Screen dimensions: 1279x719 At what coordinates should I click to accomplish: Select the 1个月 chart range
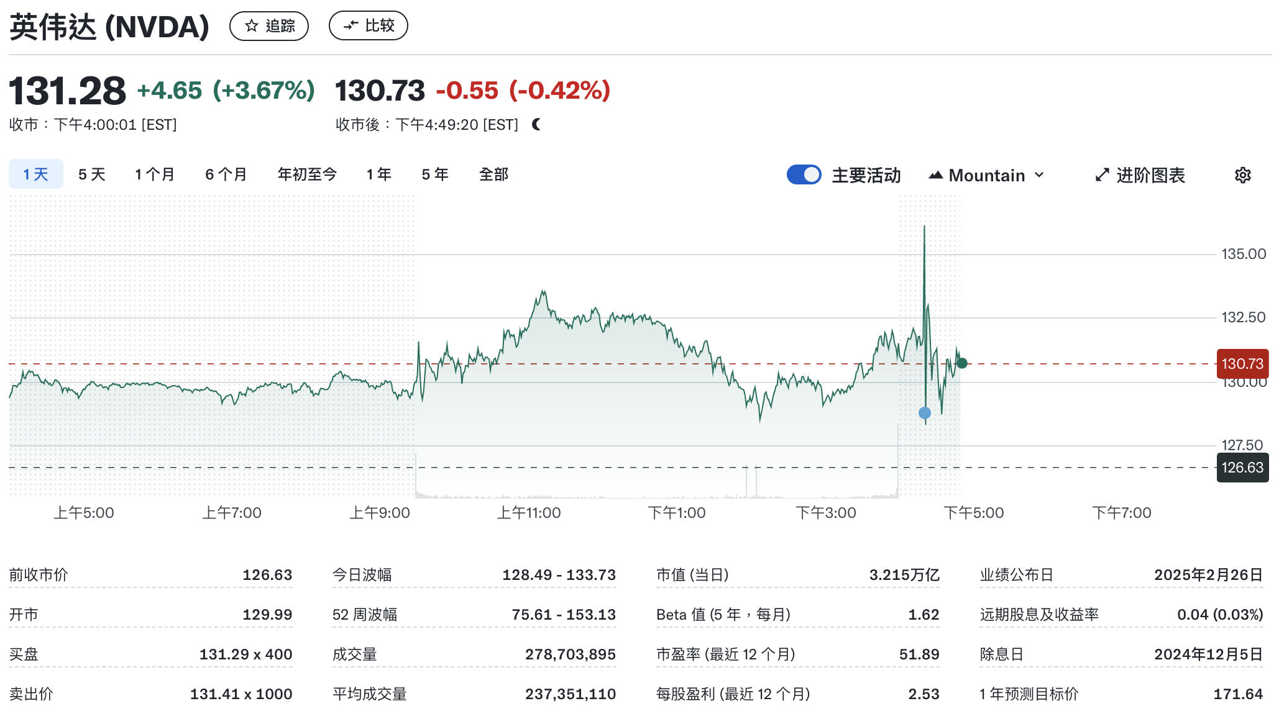point(154,174)
